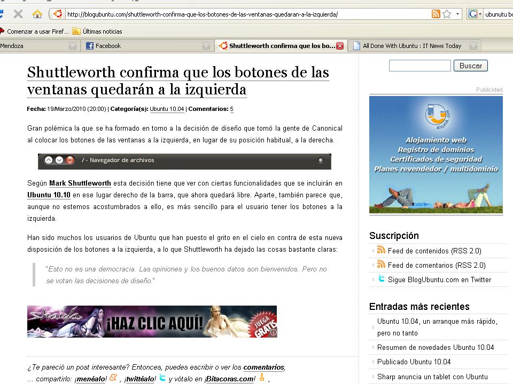Click the browser search box text

coord(499,14)
